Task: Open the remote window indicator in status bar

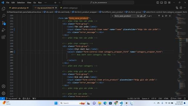Action: pyautogui.click(x=2, y=99)
